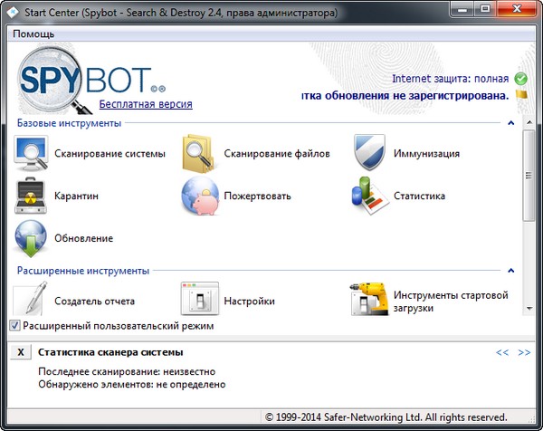Uncheck Расширенный пользовательский режим checkbox

(14, 326)
